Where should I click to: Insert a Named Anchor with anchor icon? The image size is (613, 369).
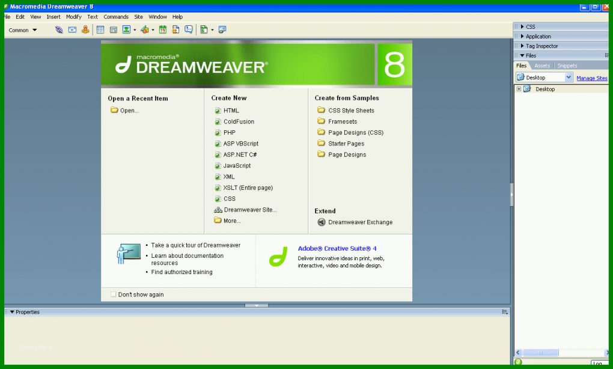pyautogui.click(x=85, y=29)
